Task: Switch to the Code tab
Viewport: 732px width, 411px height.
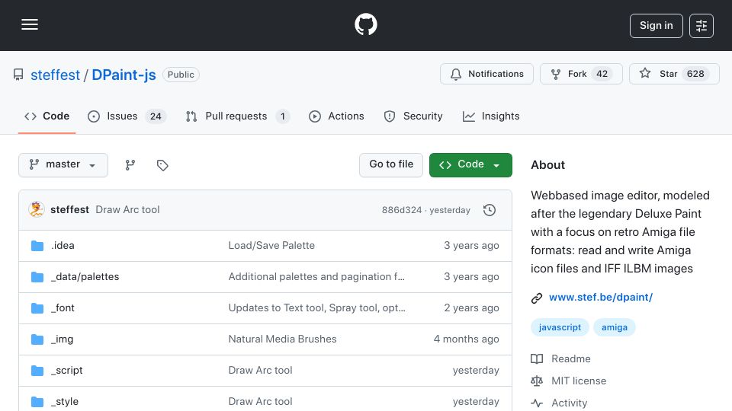Action: (x=47, y=116)
